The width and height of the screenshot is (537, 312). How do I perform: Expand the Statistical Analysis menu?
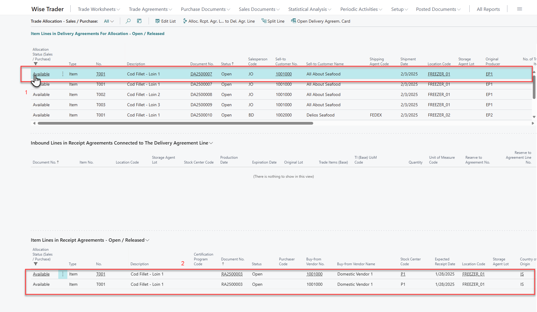coord(310,9)
